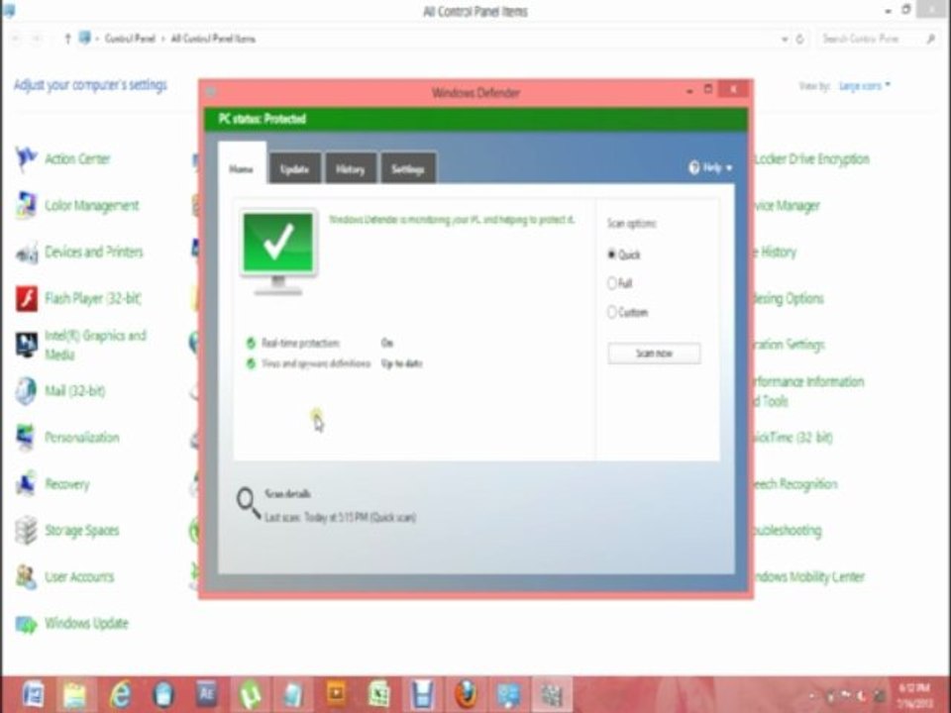The height and width of the screenshot is (713, 951).
Task: Open the Excel icon in the taskbar
Action: tap(379, 695)
